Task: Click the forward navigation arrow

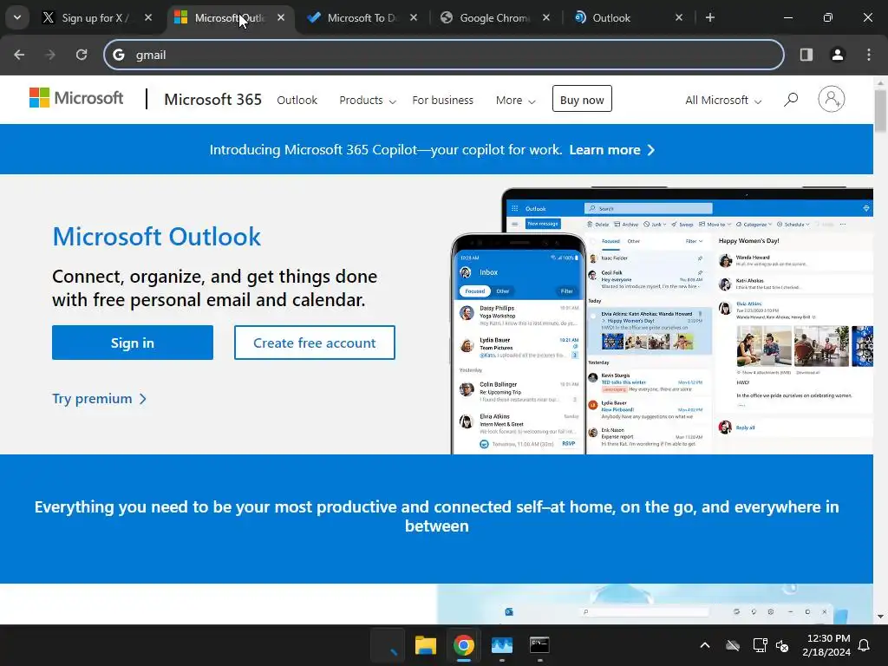Action: click(50, 55)
